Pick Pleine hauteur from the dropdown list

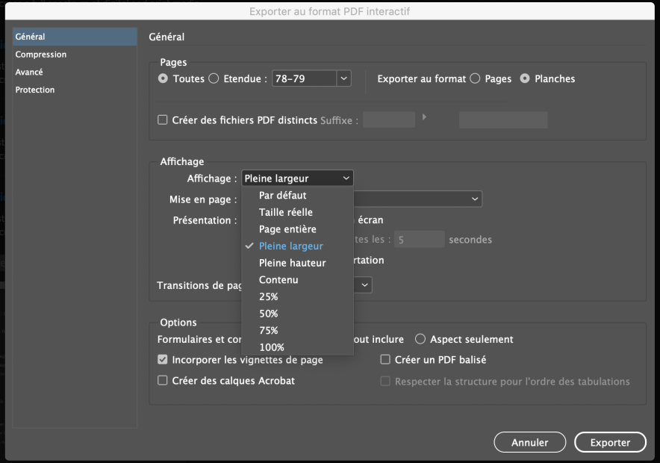coord(292,263)
